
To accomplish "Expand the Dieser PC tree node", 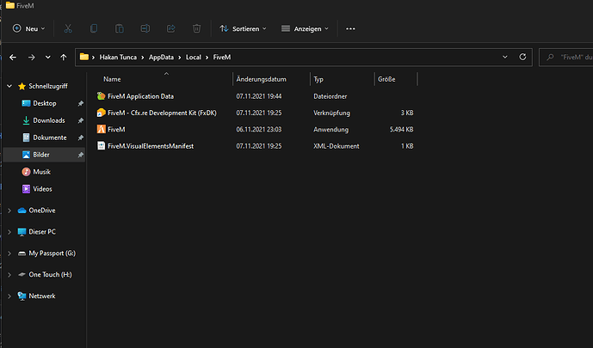I will pyautogui.click(x=9, y=232).
